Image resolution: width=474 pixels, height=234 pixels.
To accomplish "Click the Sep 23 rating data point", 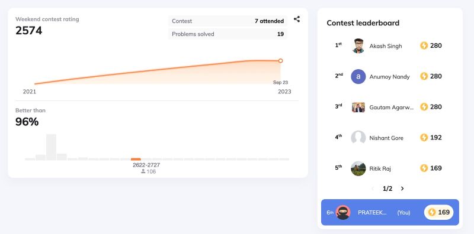I will (280, 61).
